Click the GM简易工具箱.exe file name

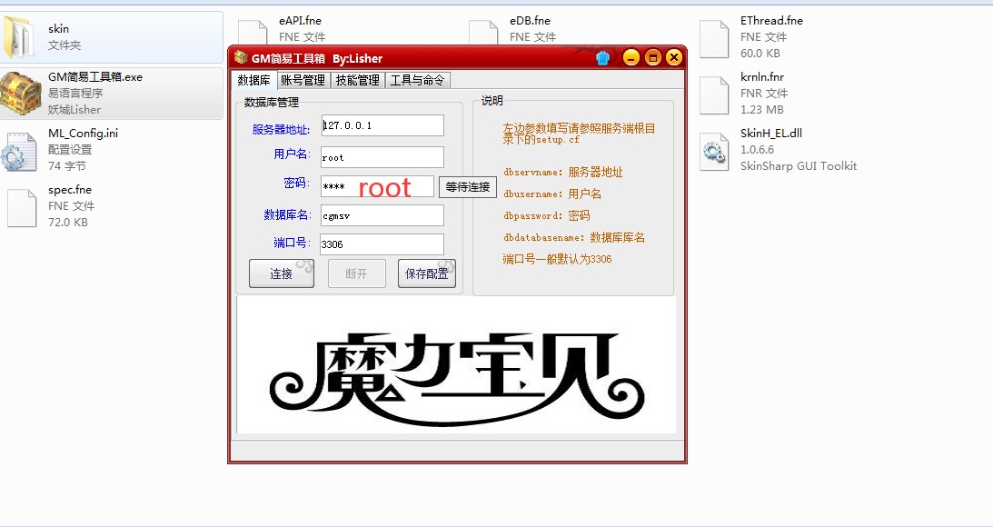[x=95, y=76]
